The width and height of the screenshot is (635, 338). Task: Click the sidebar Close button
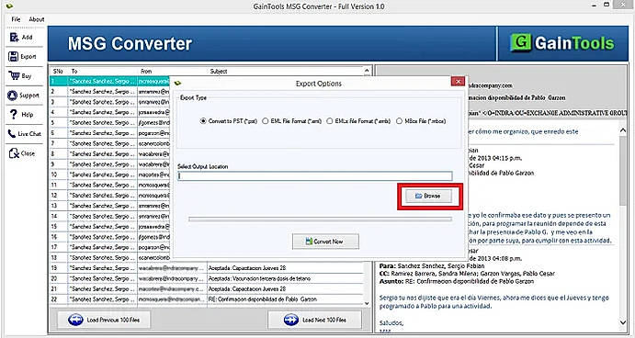point(22,153)
